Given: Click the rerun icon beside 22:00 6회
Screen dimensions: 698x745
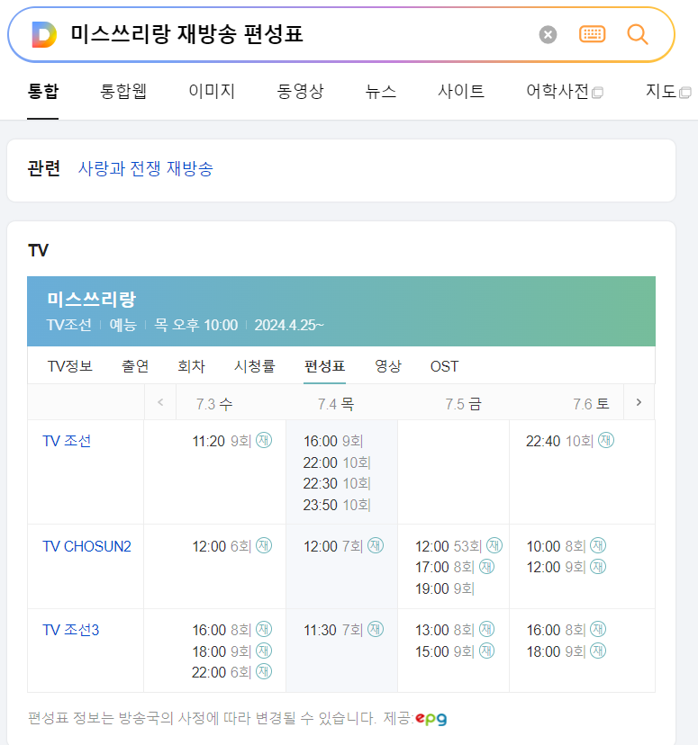Looking at the screenshot, I should tap(264, 671).
